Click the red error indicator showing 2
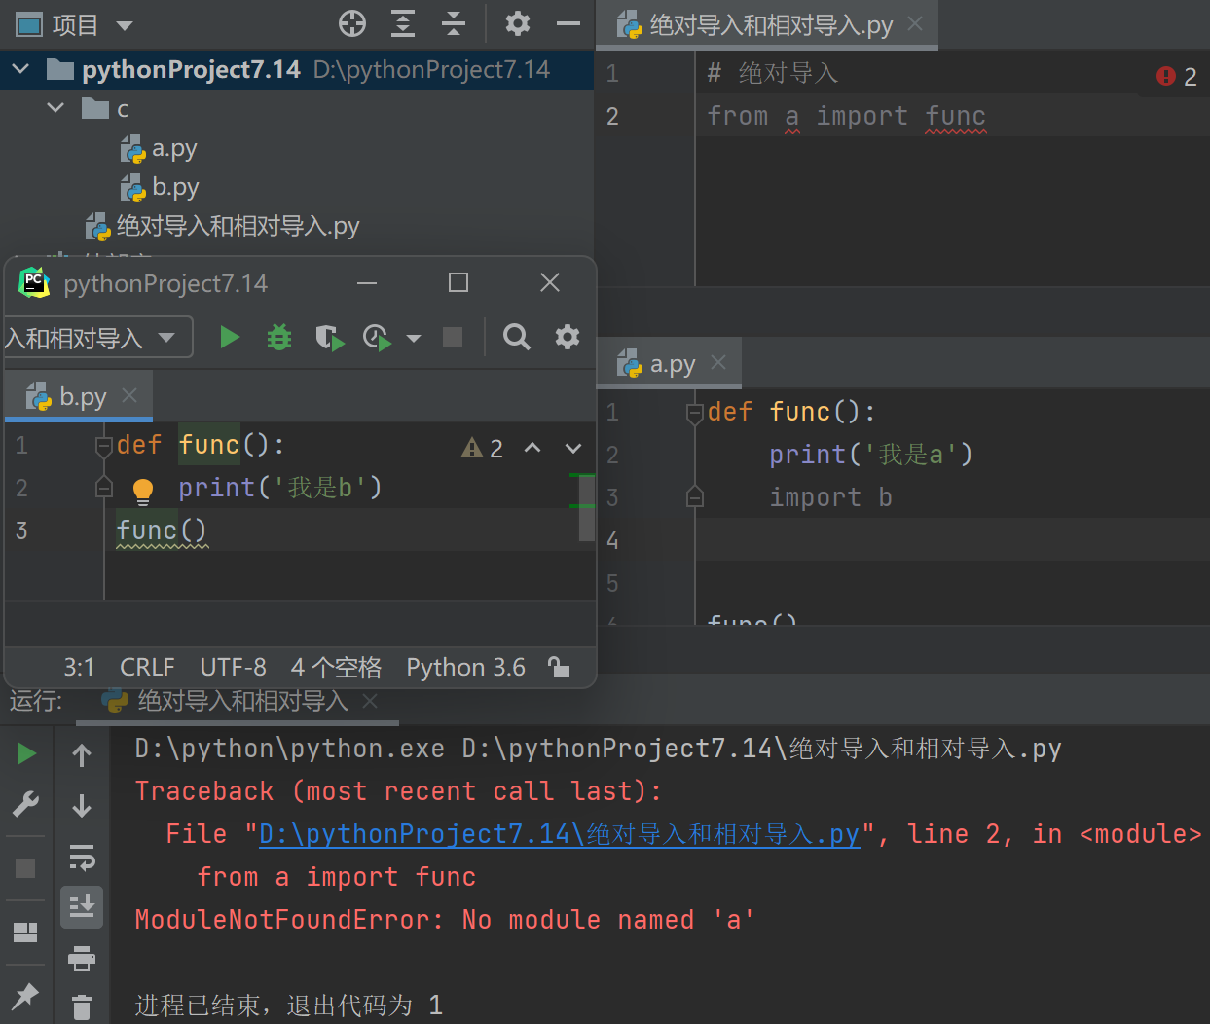 pos(1176,76)
